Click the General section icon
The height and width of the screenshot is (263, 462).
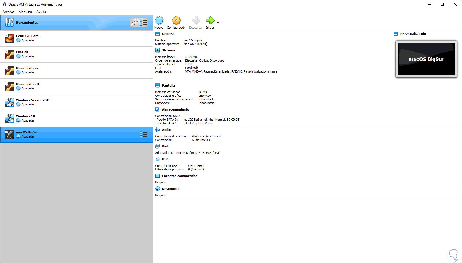[158, 34]
